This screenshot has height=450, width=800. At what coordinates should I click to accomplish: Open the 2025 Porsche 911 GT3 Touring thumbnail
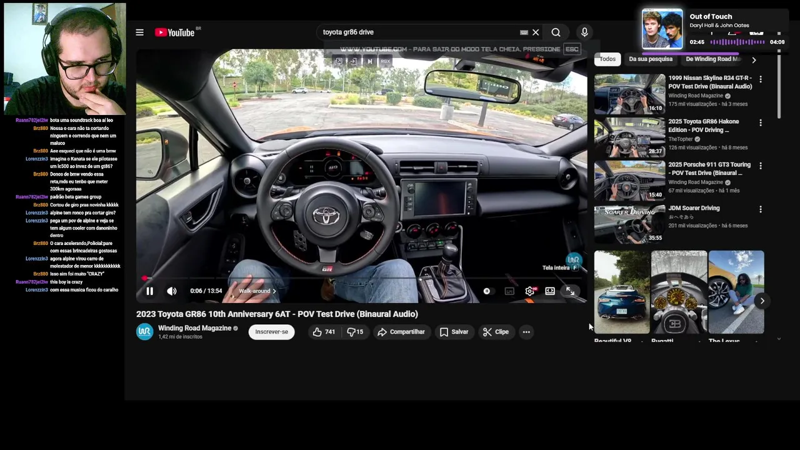pos(630,181)
